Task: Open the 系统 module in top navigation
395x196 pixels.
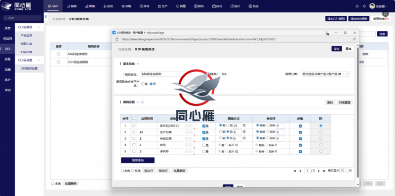Action: pos(253,6)
